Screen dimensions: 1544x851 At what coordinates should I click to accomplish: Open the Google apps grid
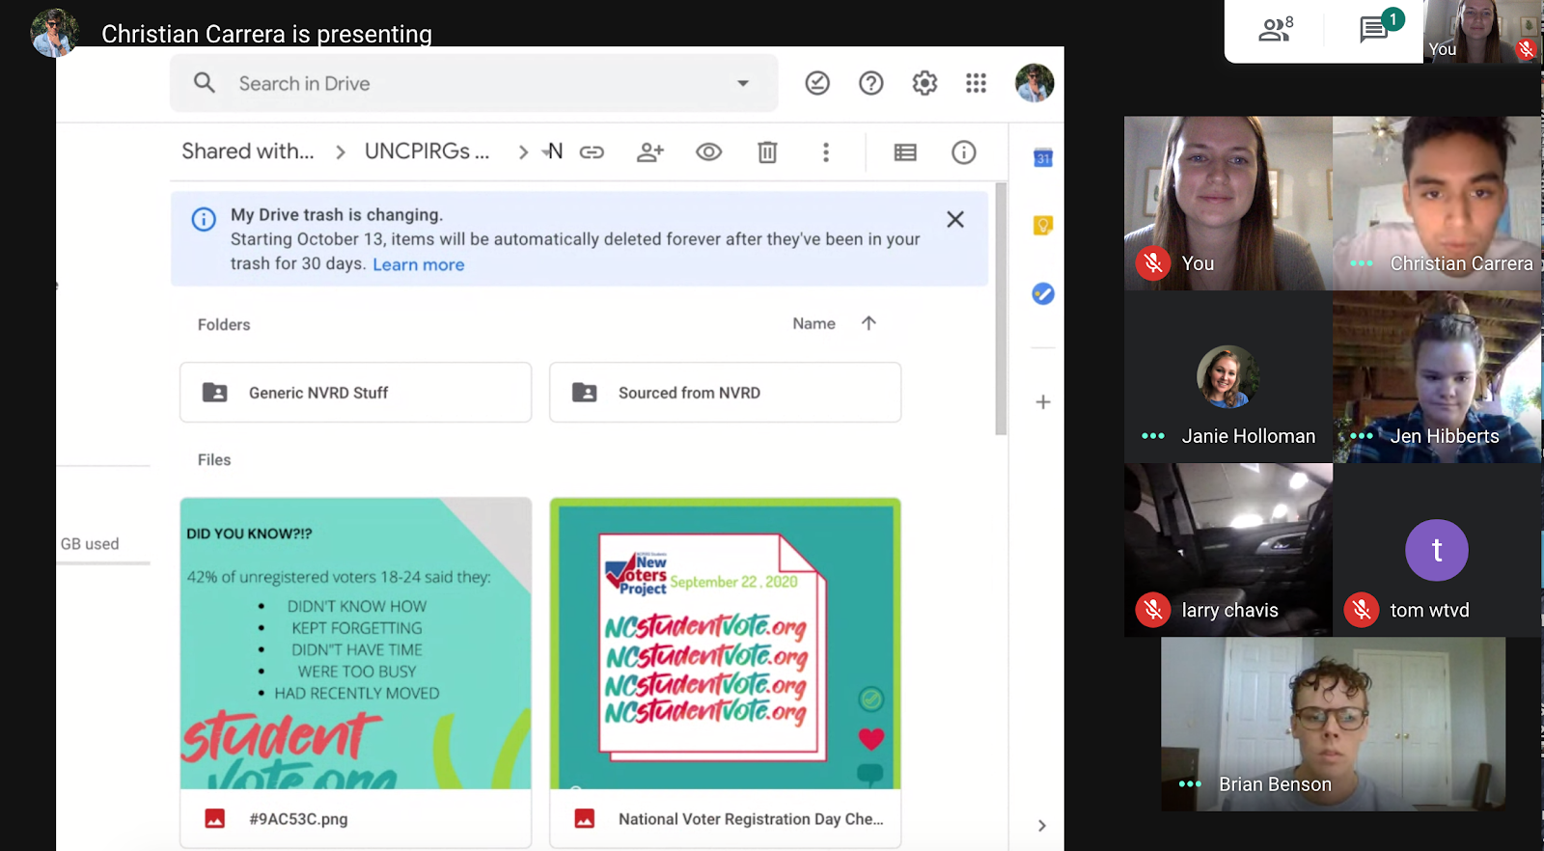(976, 83)
